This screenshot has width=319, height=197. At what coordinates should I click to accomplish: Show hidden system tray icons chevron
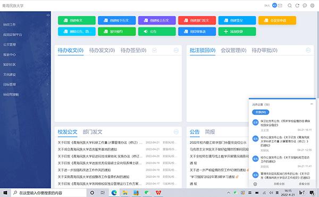(x=229, y=193)
